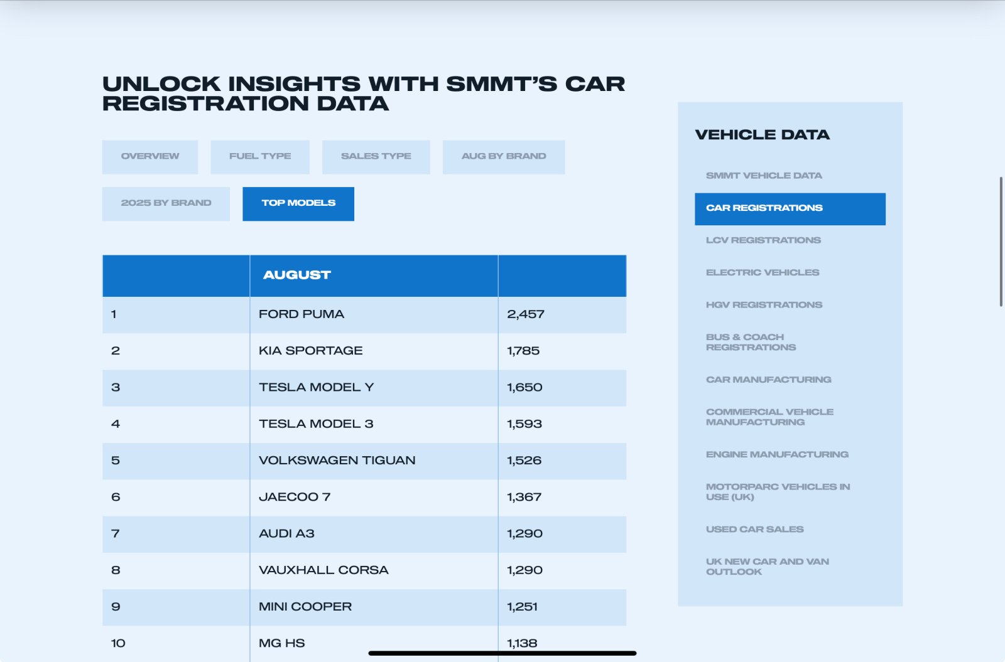Select Volkswagen Tiguan cell
This screenshot has width=1005, height=662.
click(374, 461)
